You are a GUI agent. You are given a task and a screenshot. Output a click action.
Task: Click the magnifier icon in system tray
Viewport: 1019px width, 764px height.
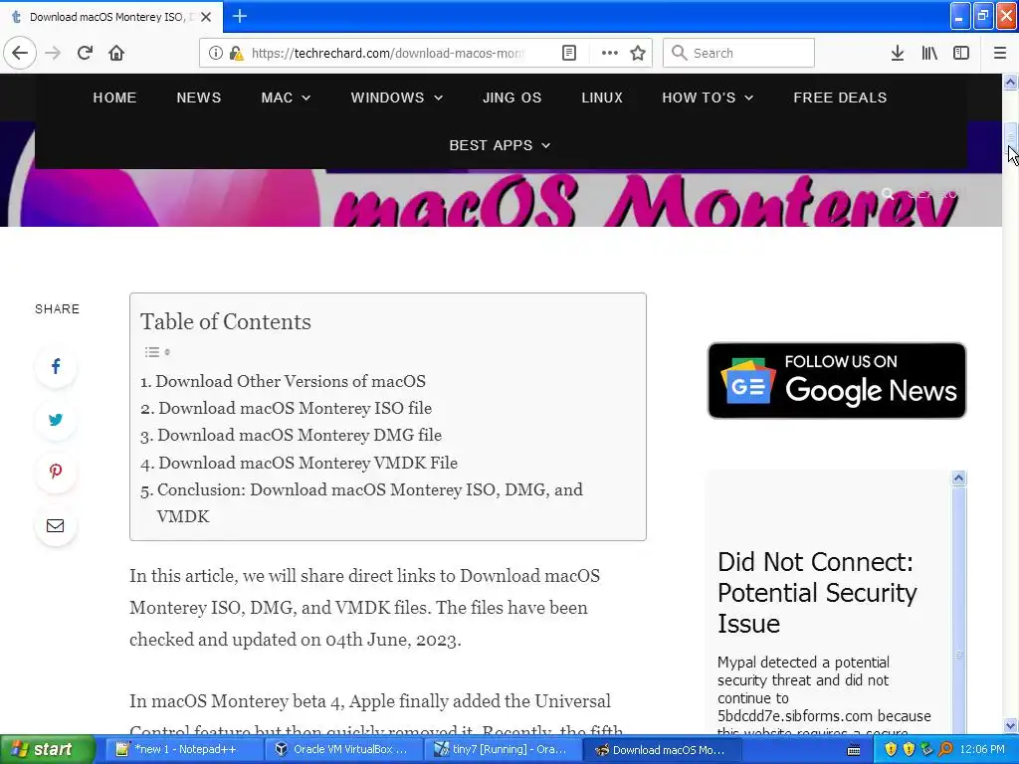(945, 750)
